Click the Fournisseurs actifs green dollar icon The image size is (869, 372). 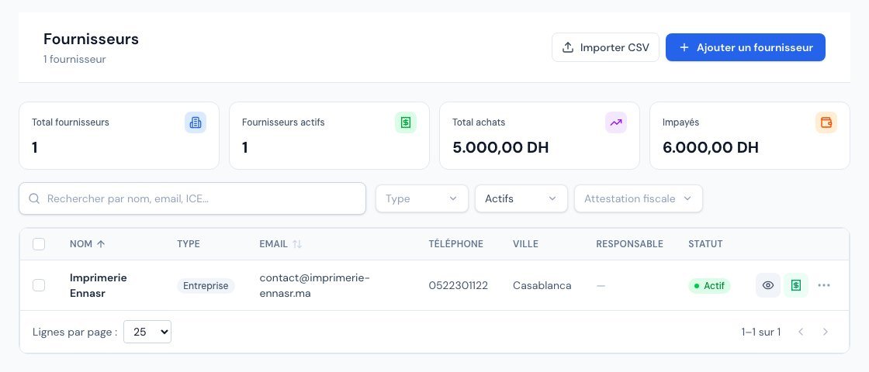click(x=406, y=123)
